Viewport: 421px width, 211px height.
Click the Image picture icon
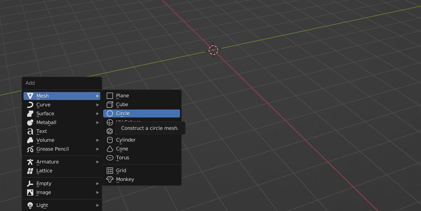(30, 192)
